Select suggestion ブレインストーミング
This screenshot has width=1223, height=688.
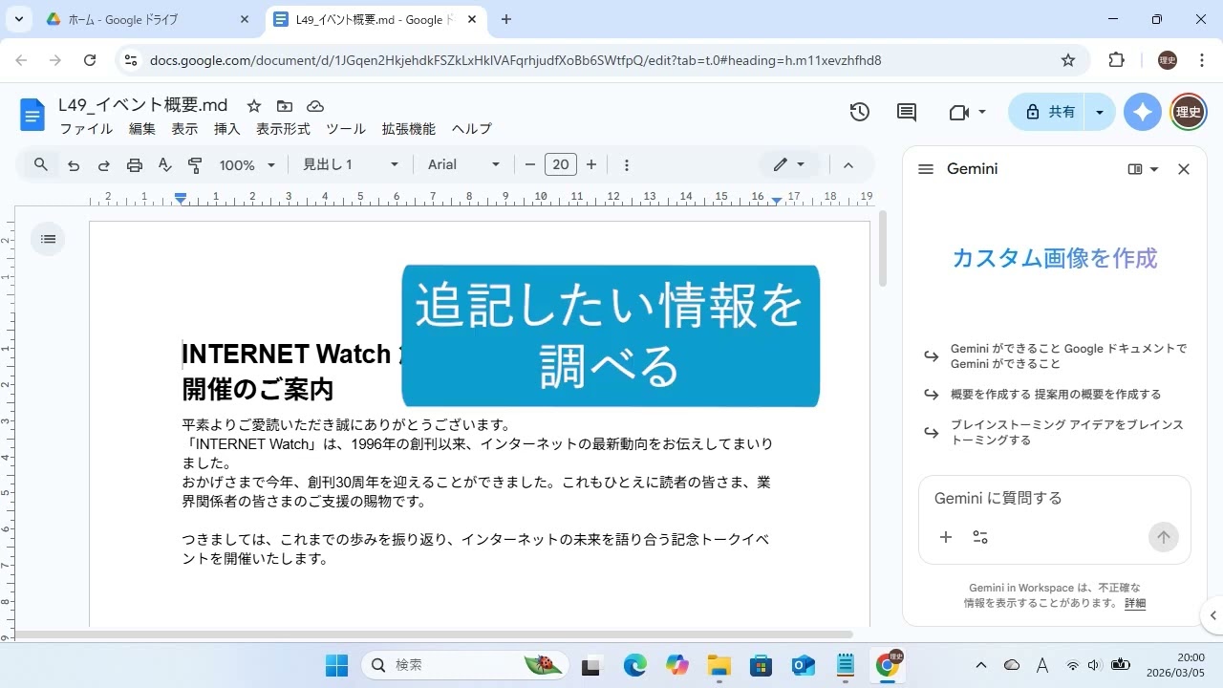[1056, 433]
